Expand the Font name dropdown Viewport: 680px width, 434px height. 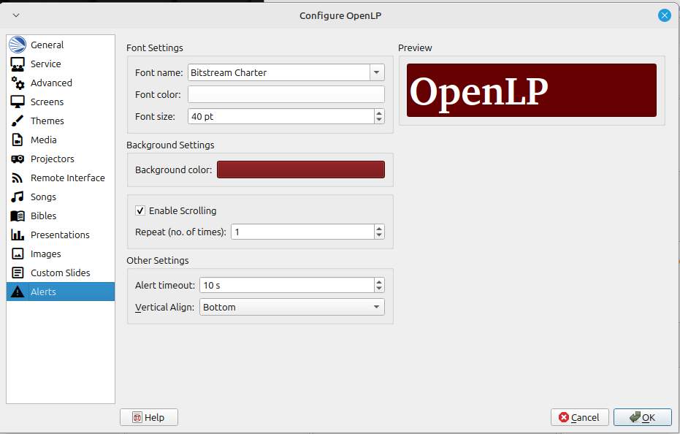(377, 72)
